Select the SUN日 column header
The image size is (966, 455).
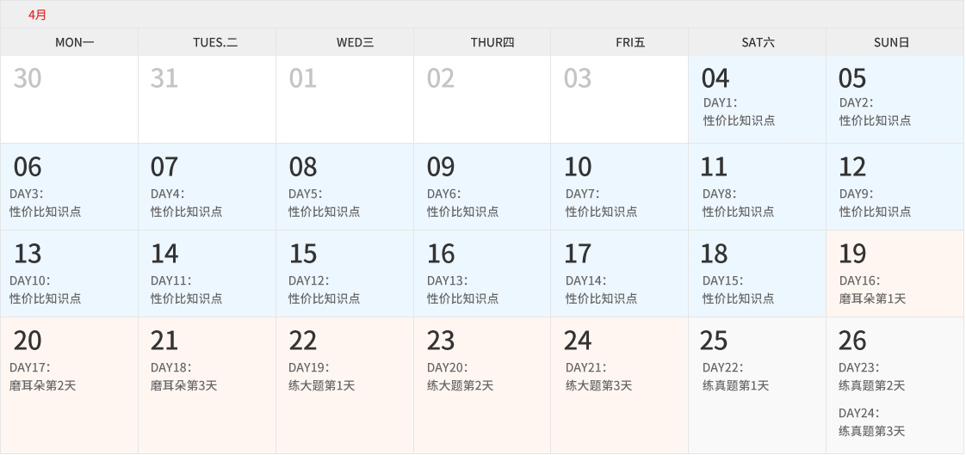[891, 42]
